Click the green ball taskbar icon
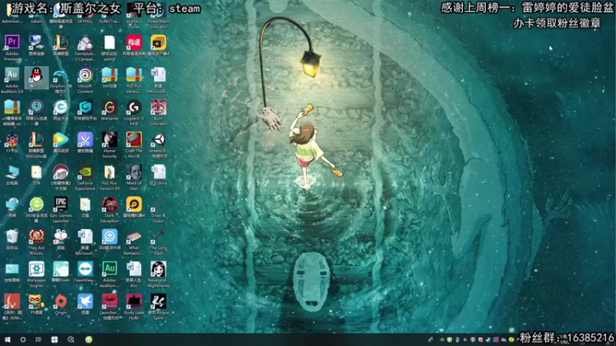This screenshot has height=346, width=616. pos(89,340)
